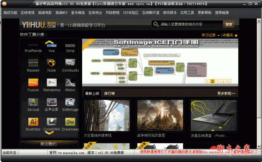The height and width of the screenshot is (162, 262).
Task: Click inside the search input field
Action: point(191,24)
